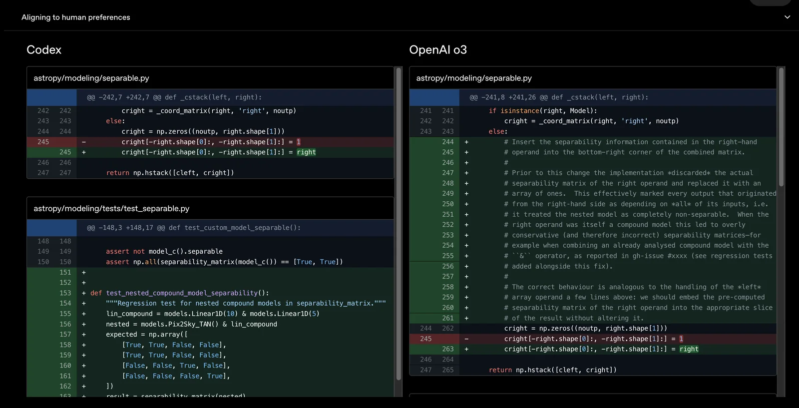Click the line 'nested = models.Pix2Sky_TAN() & lin_compound'
Screen dimensions: 799x408
click(191, 324)
